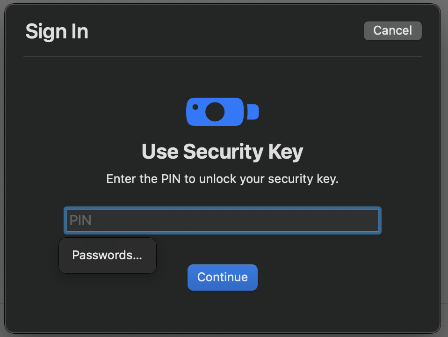Screen dimensions: 448x337
Task: Choose Passwords... from the suggestion popup
Action: [107, 255]
